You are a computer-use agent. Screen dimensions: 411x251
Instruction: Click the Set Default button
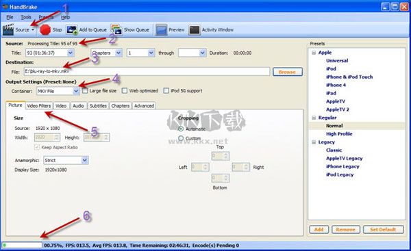pos(383,230)
